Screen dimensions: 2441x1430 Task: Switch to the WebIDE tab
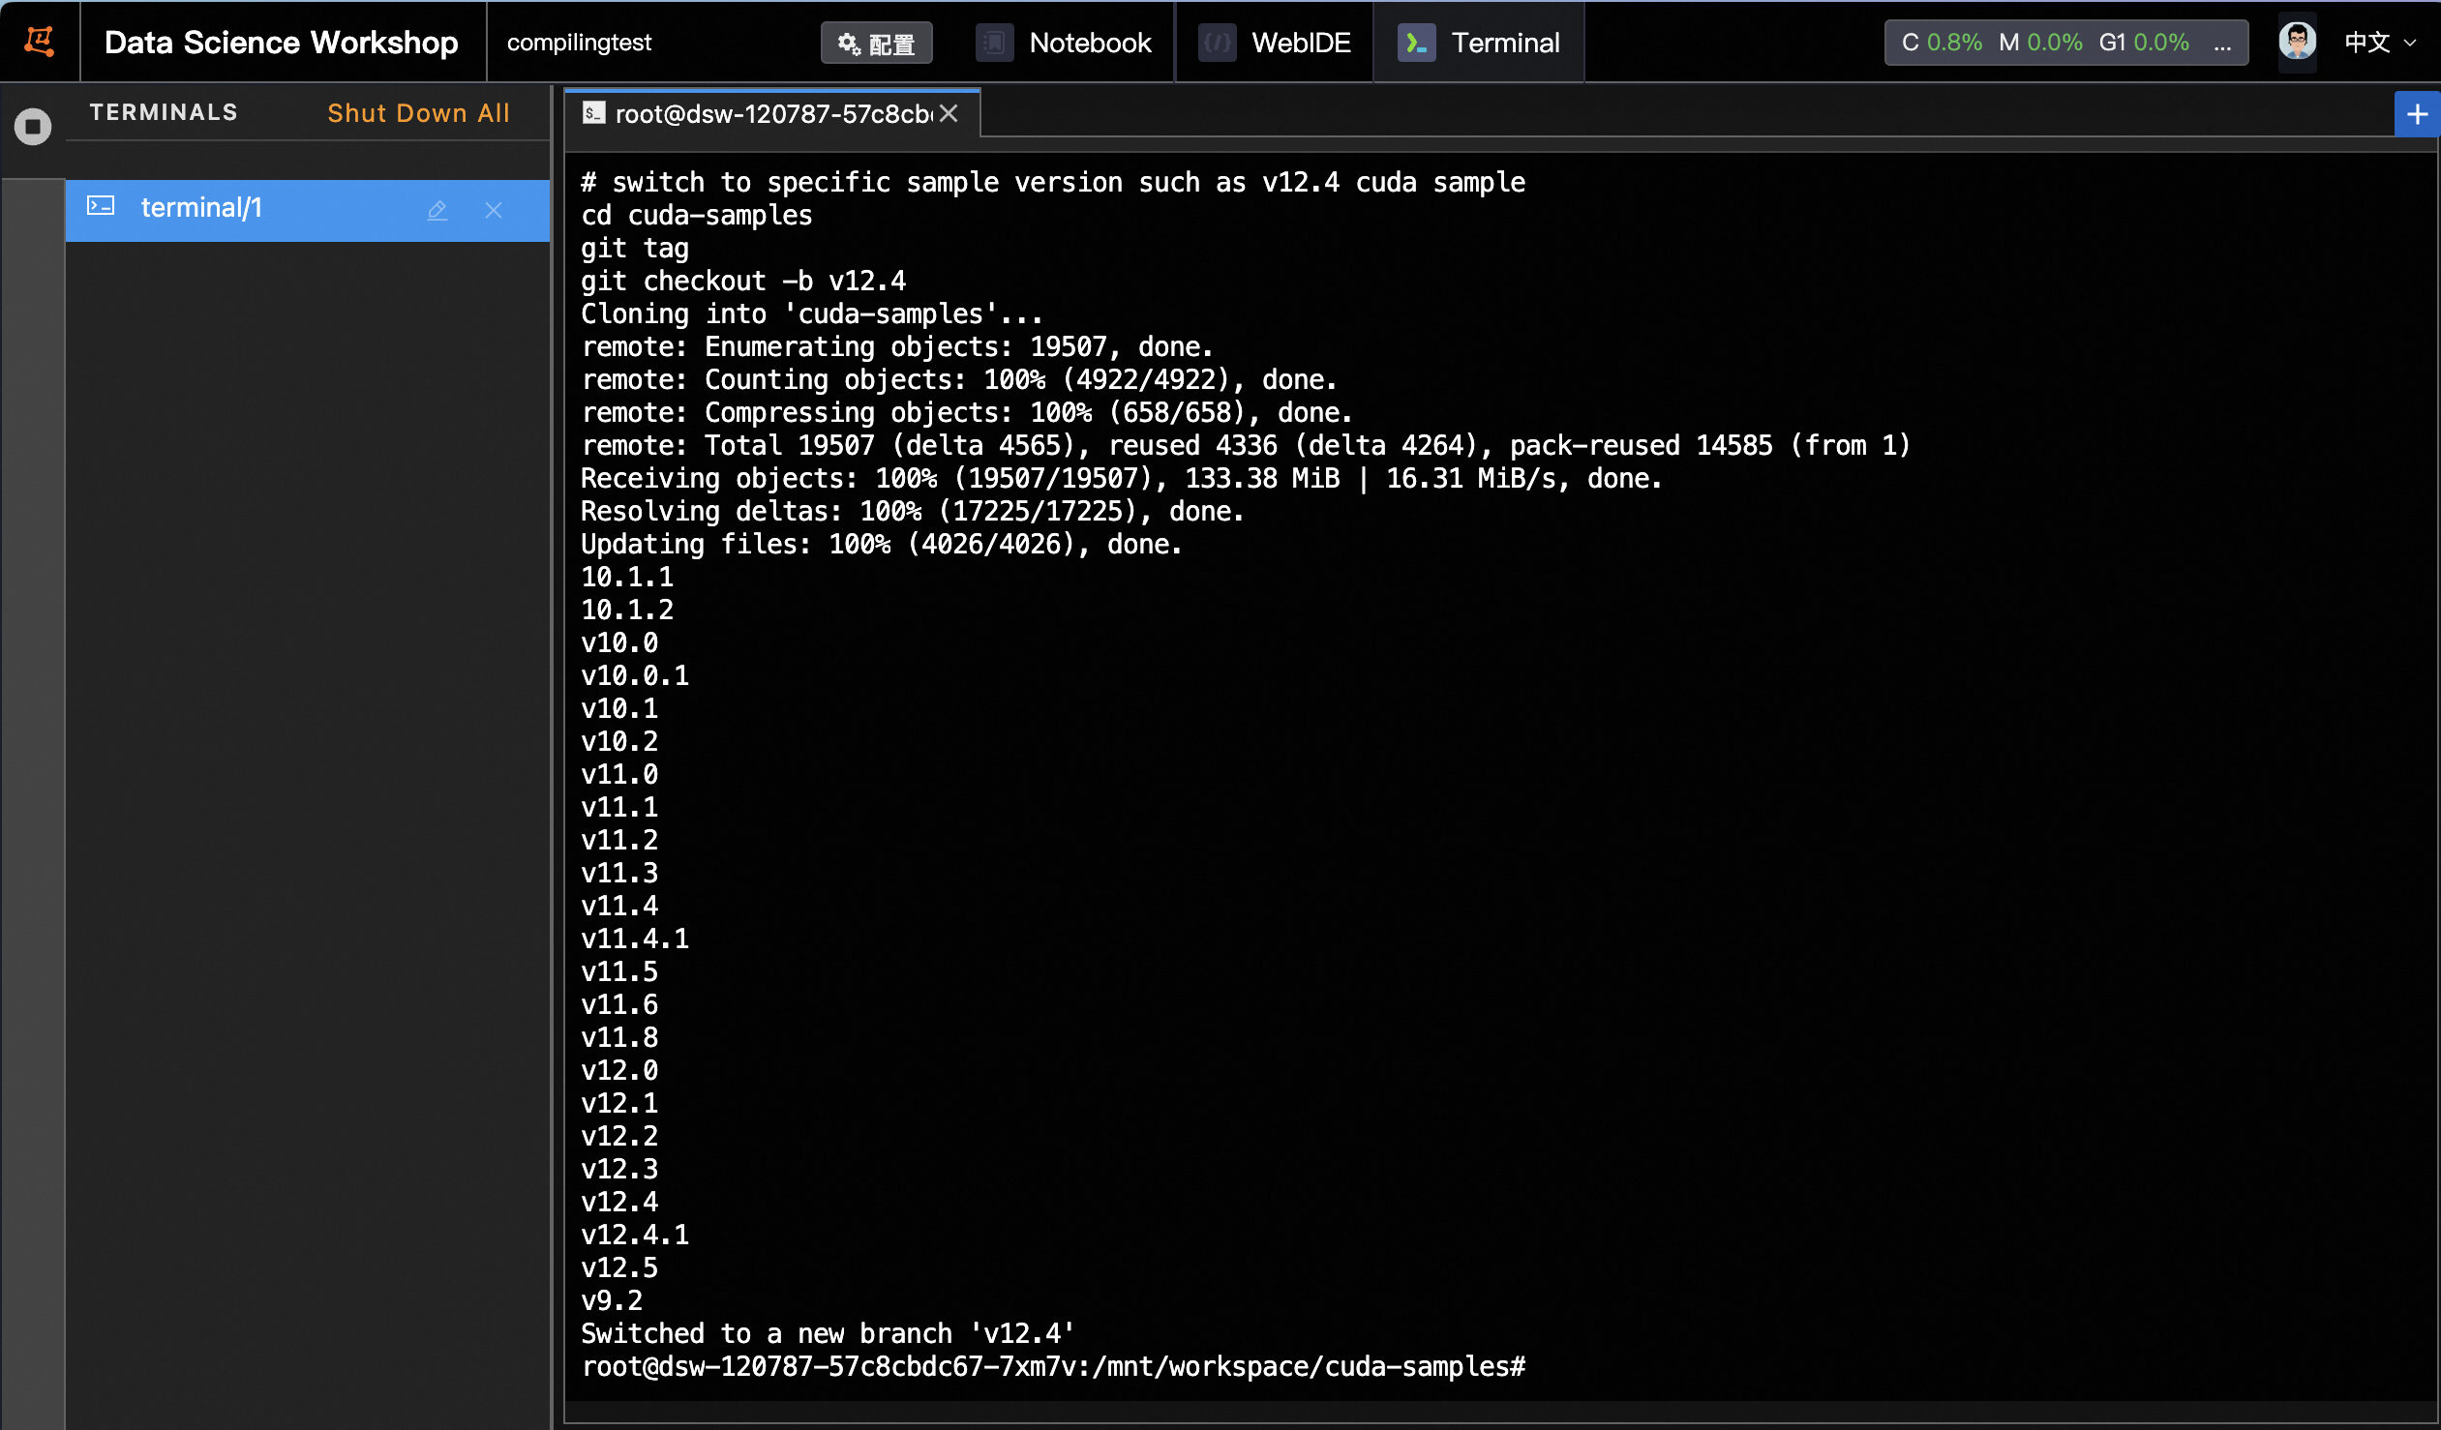[1300, 43]
